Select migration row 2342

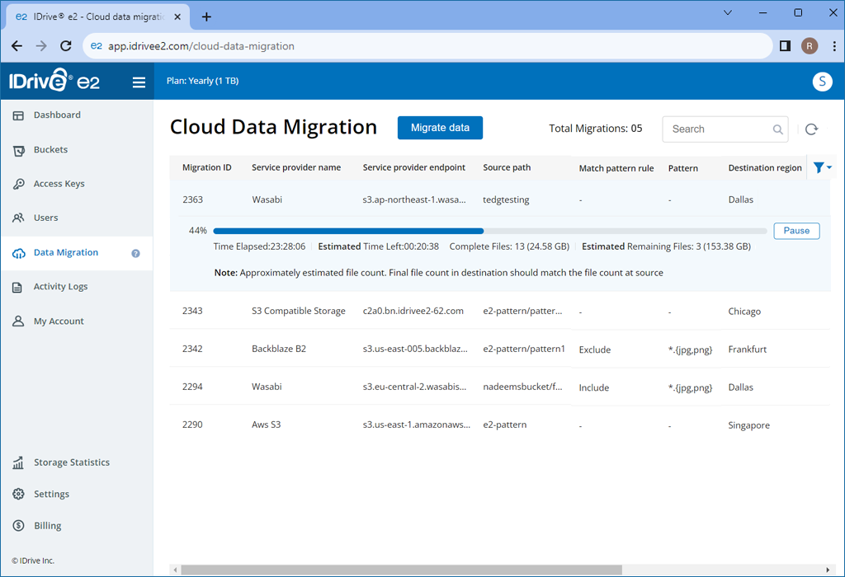click(x=499, y=348)
